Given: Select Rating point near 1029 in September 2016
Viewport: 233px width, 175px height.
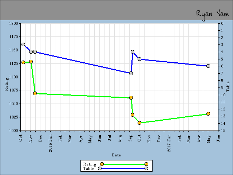Looking at the screenshot, I should pyautogui.click(x=133, y=115).
